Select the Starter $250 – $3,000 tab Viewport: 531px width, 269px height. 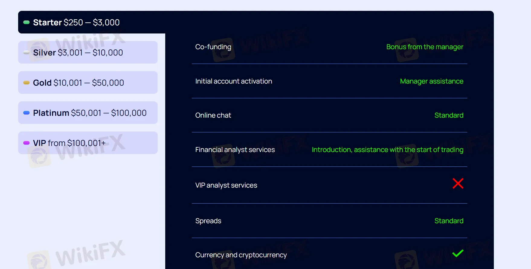[76, 22]
